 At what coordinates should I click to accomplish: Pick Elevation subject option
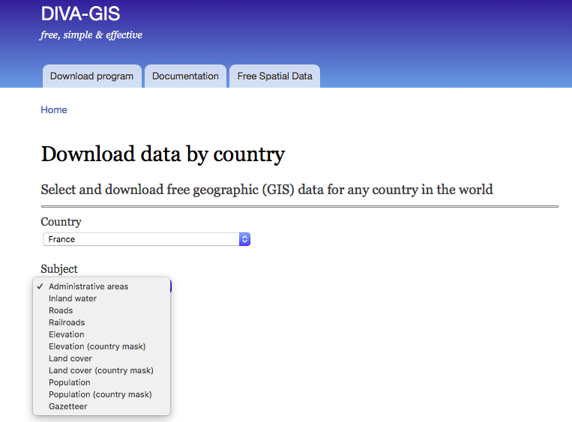(101, 334)
